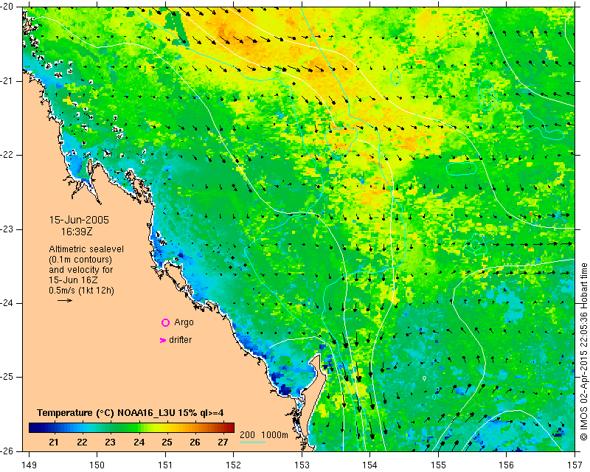The height and width of the screenshot is (472, 590).
Task: Click longitude axis label '156'
Action: [x=507, y=465]
